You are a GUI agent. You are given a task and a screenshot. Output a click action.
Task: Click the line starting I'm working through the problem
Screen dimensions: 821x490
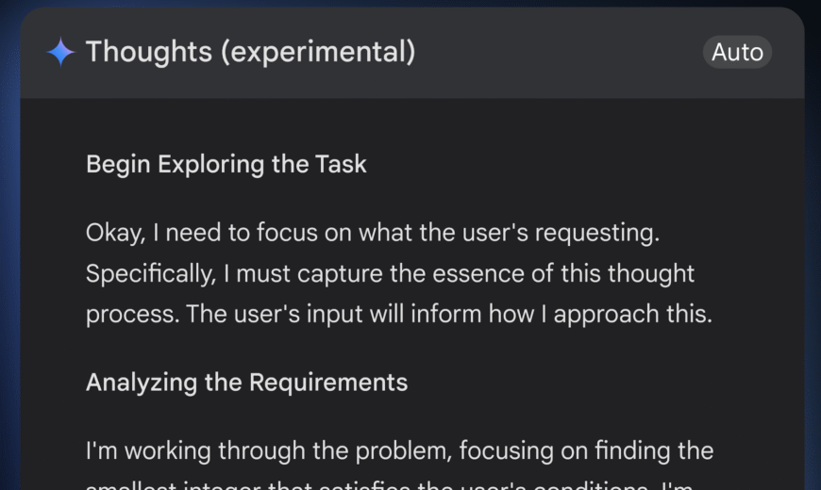[x=399, y=450]
